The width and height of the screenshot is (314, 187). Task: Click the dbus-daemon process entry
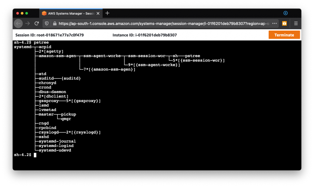tap(52, 92)
